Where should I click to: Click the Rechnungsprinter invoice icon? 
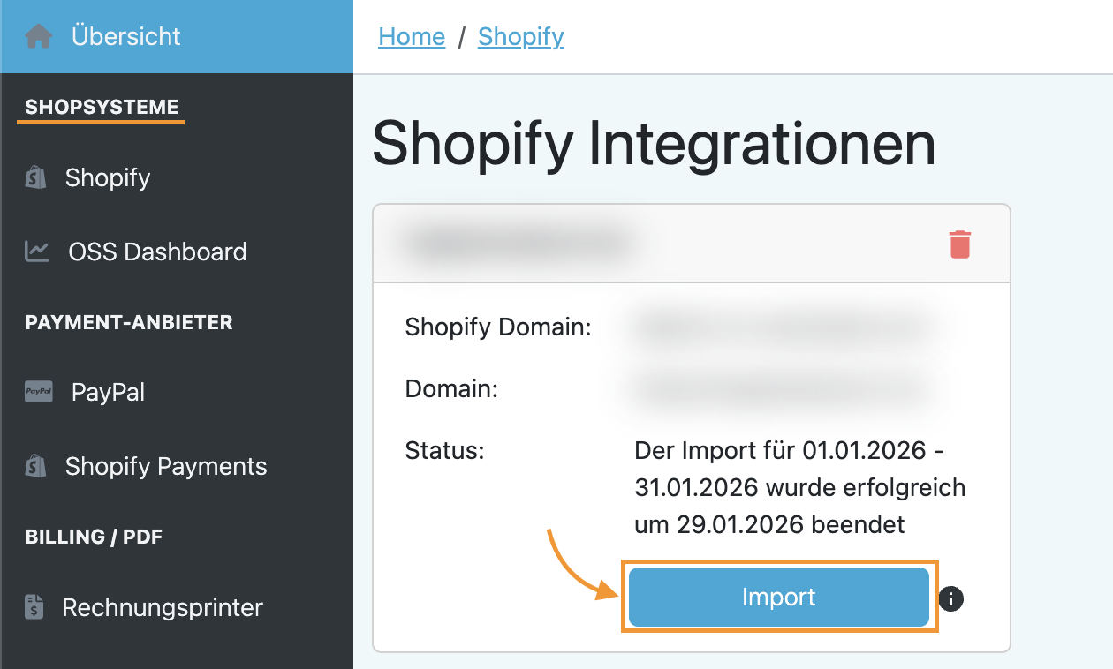(x=34, y=607)
